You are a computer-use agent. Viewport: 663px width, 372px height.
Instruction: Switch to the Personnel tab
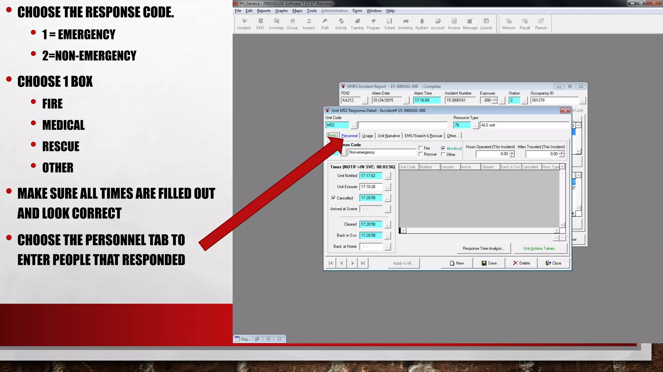349,136
